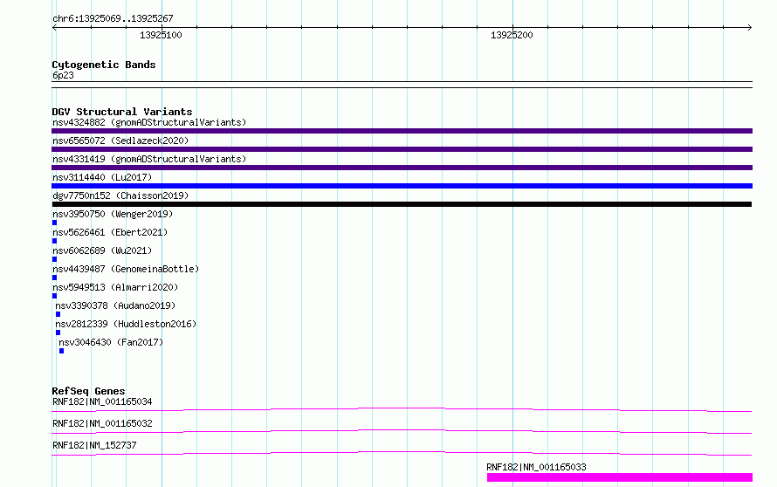Viewport: 777px width, 487px height.
Task: Click the small blue marker under nsv3390378
Action: pos(58,314)
